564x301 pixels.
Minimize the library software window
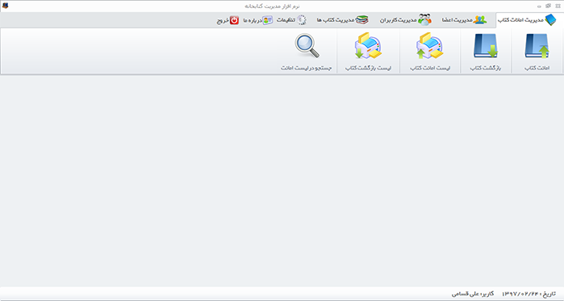coord(539,6)
